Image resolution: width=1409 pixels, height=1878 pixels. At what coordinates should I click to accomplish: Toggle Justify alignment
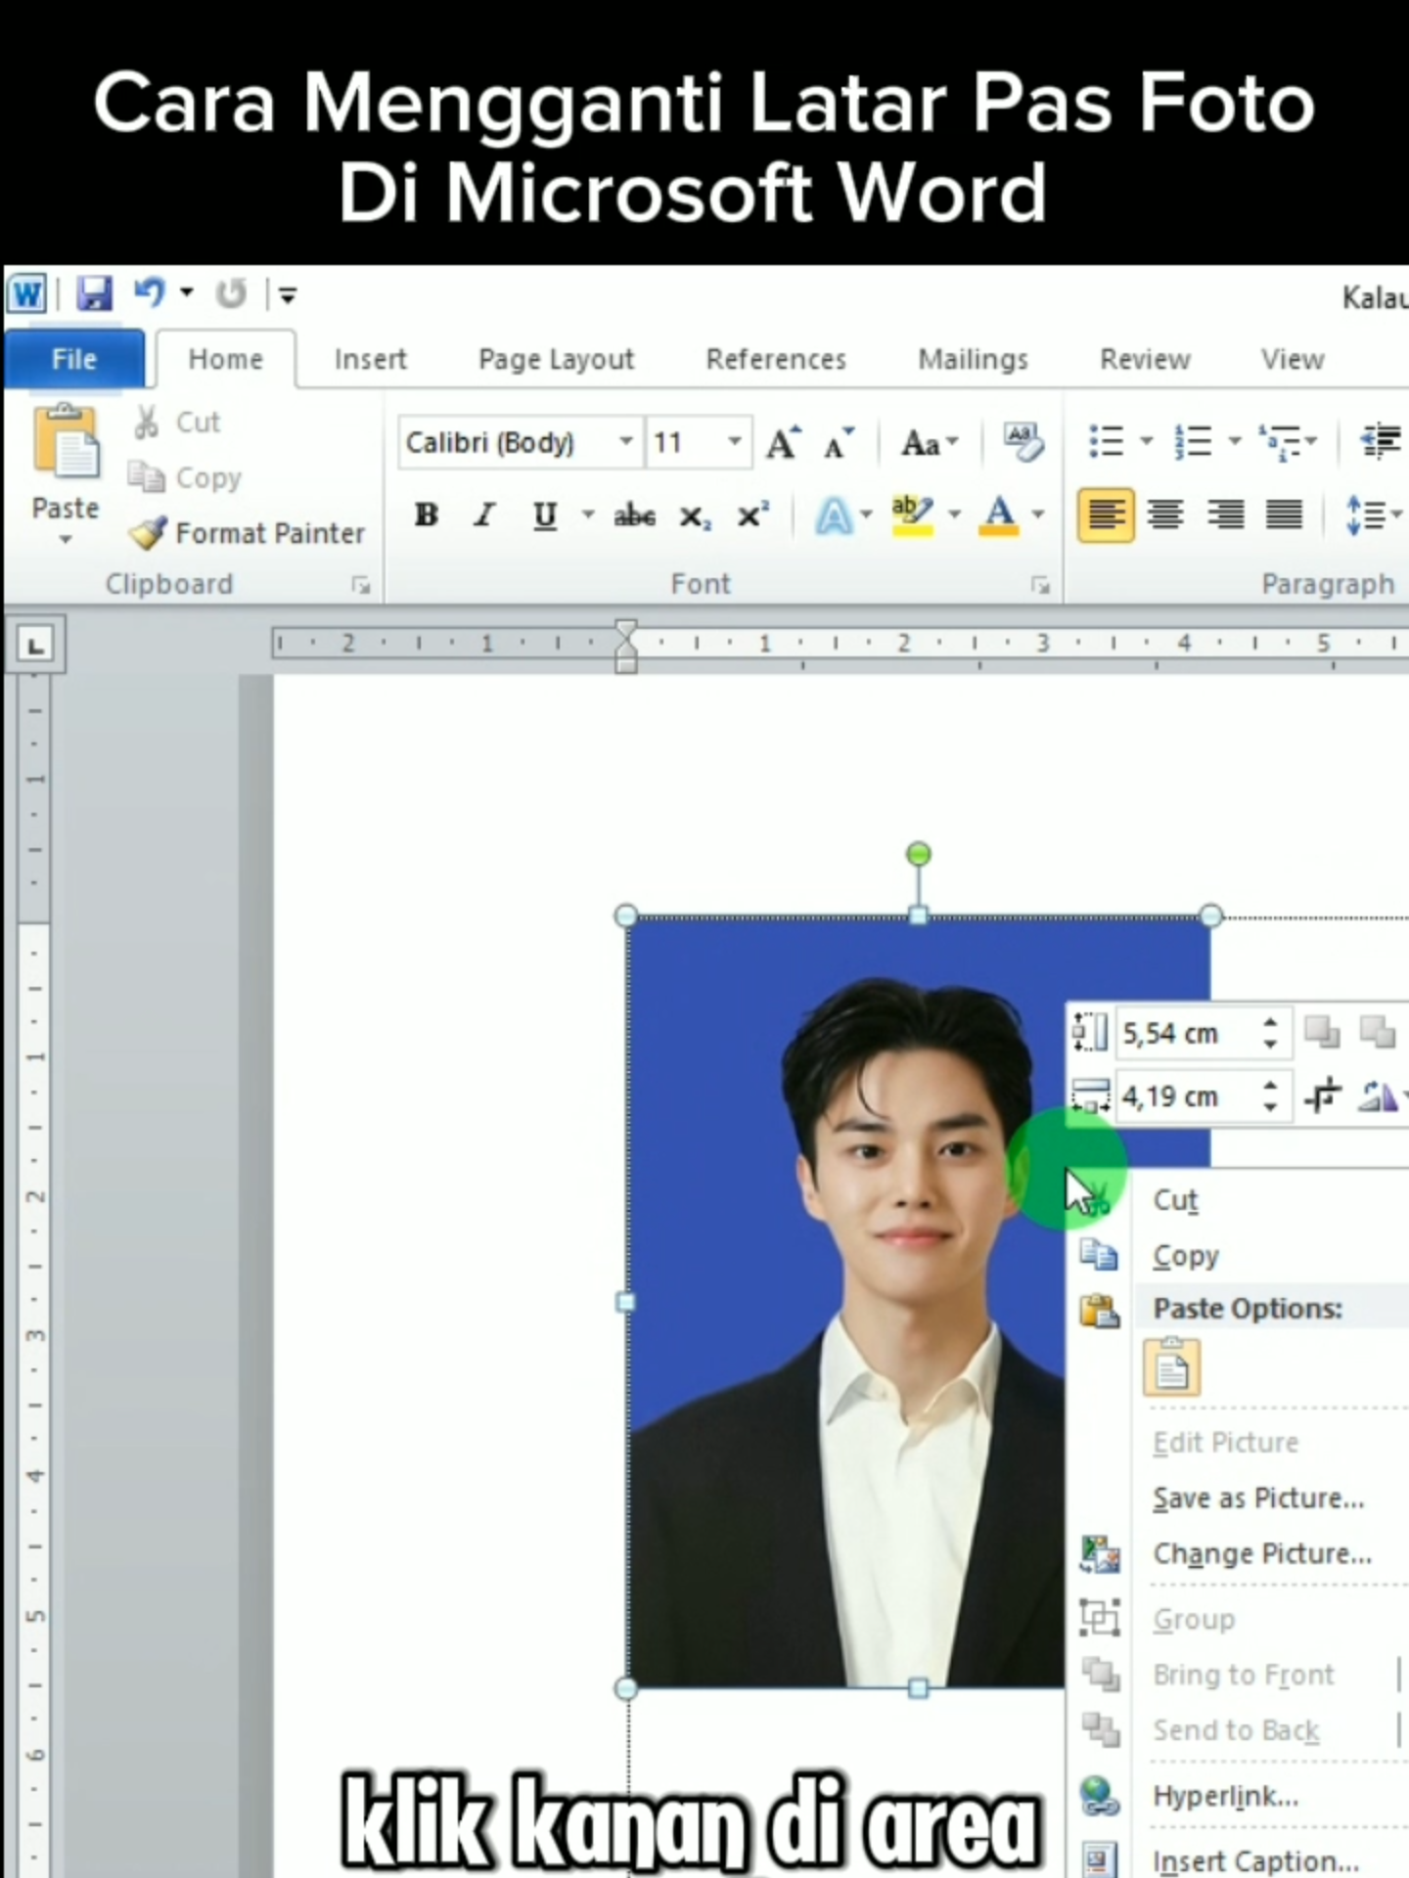click(1284, 514)
